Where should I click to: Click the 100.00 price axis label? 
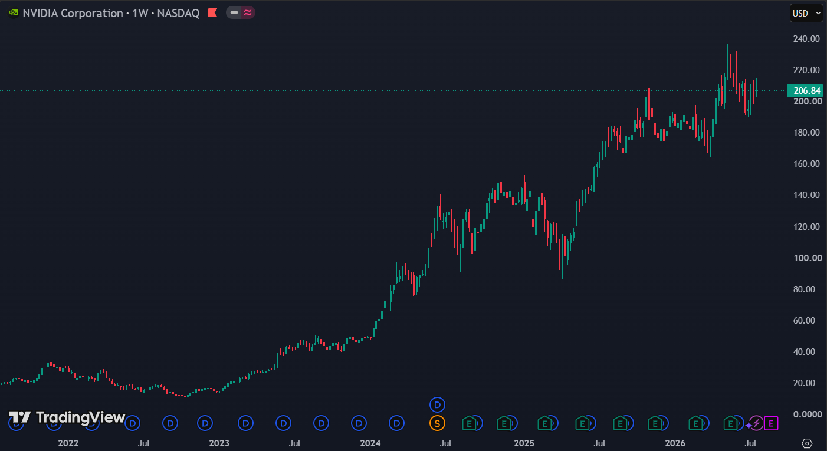click(806, 258)
